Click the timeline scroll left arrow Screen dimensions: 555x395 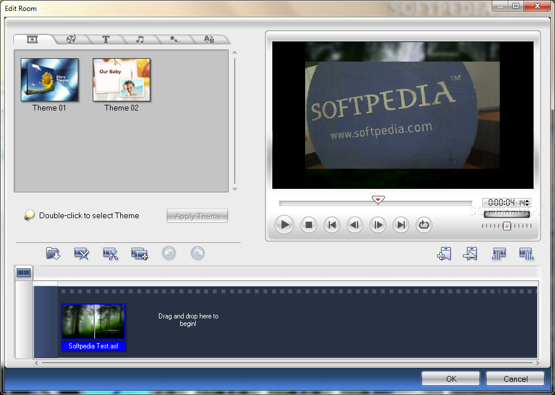(x=36, y=363)
